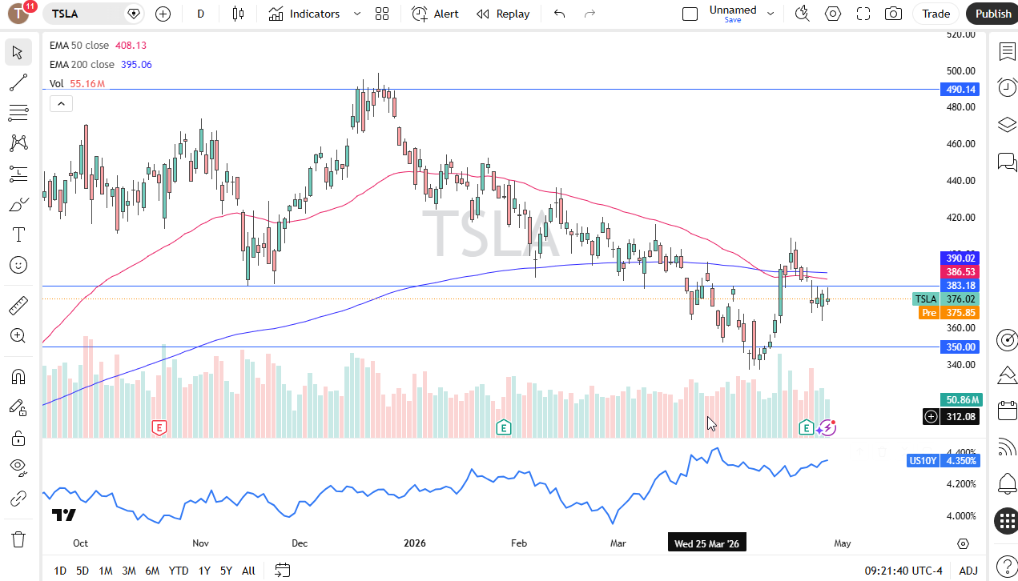Open the quick search icon
This screenshot has height=581, width=1018.
[802, 14]
